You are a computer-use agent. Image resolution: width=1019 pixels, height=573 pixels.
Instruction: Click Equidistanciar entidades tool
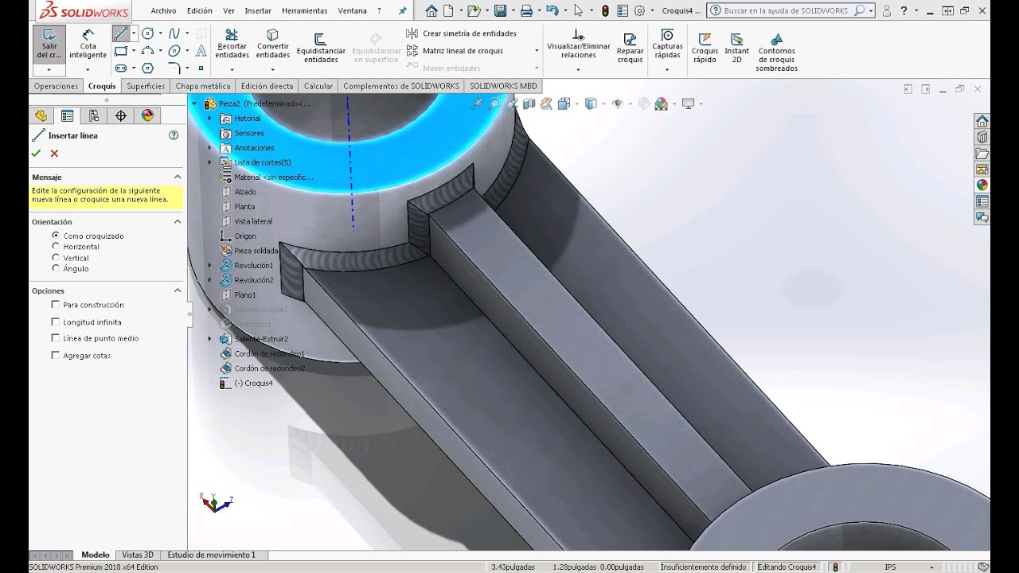(x=321, y=48)
